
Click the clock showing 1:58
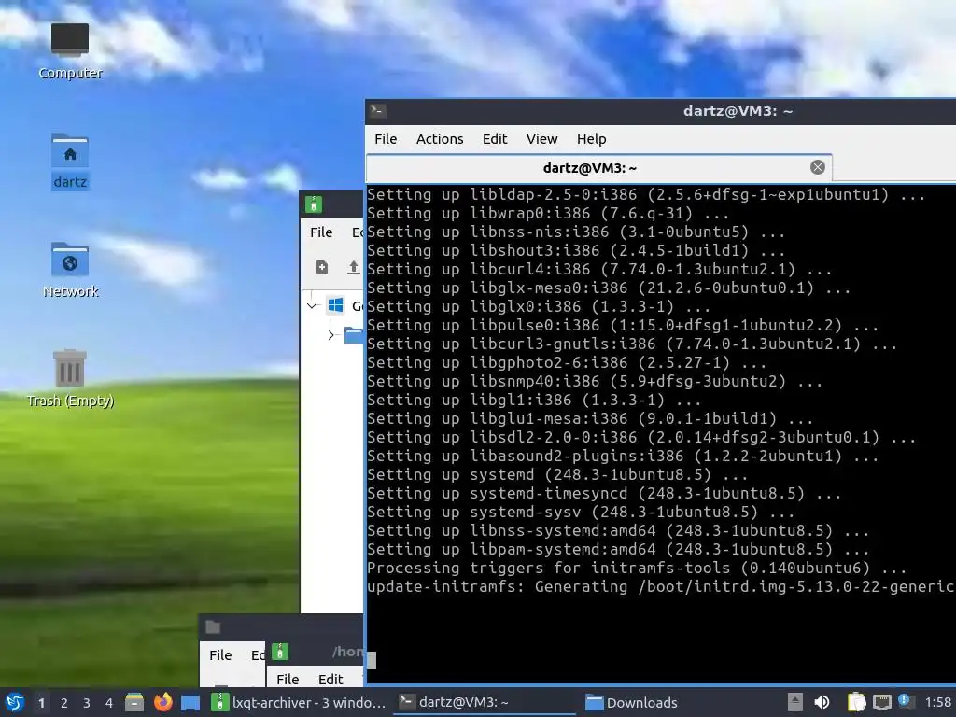tap(937, 703)
